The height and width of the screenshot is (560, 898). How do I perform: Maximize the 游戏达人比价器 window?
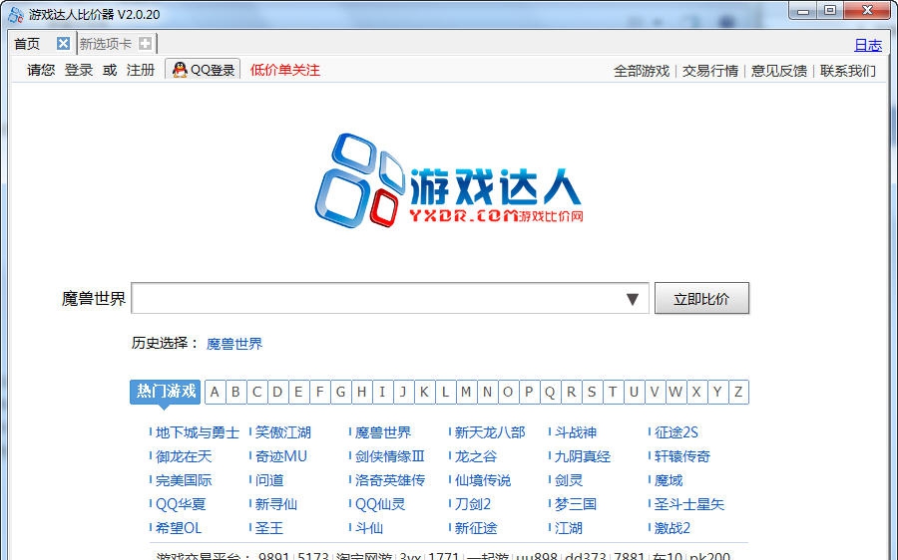click(830, 11)
